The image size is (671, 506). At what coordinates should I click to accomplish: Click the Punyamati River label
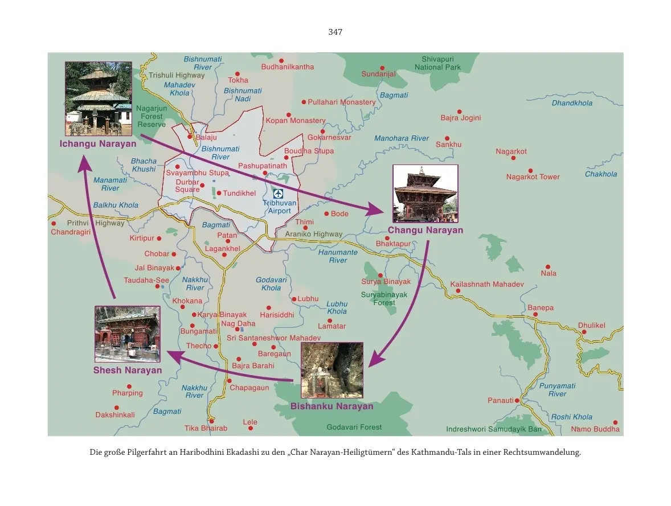557,390
